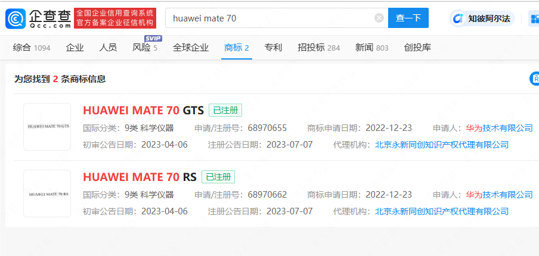Open the 风险 tab
539x256 pixels.
(145, 48)
